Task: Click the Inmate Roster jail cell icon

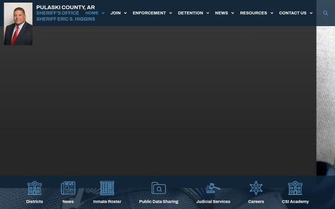Action: tap(107, 188)
